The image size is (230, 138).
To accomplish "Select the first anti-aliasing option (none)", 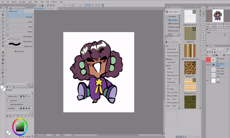I will click(x=21, y=108).
